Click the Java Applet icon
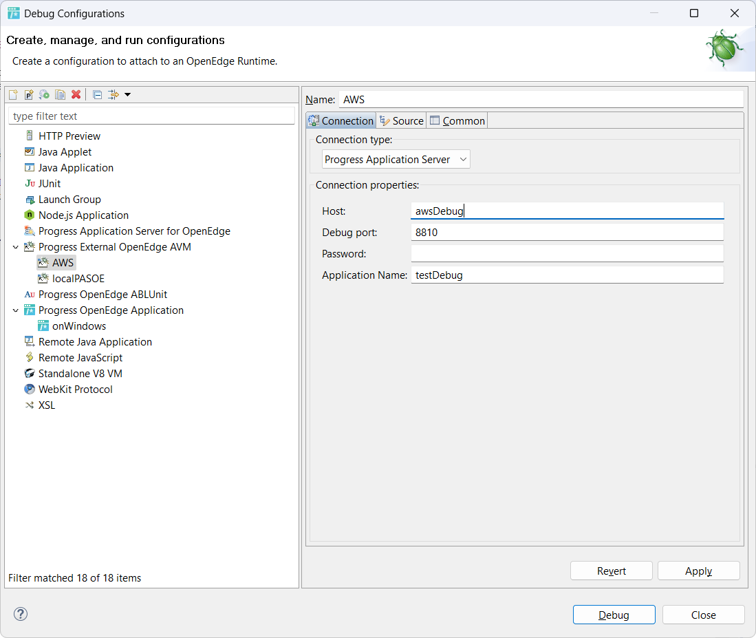Viewport: 756px width, 638px height. (x=30, y=151)
